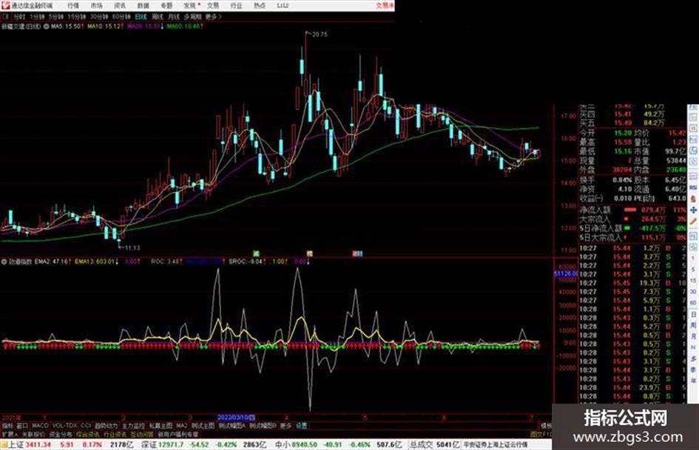The width and height of the screenshot is (699, 450).
Task: Select the 周线 weekly chart tab
Action: tap(158, 16)
